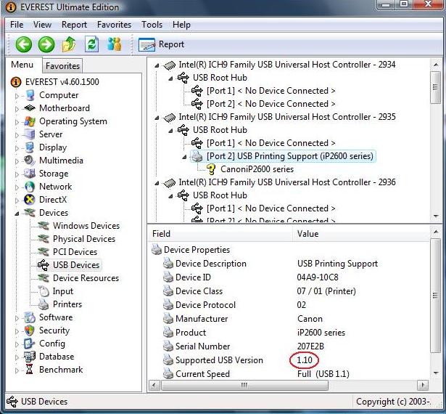This screenshot has width=446, height=414.
Task: Expand the Motherboard tree node arrow
Action: coord(17,109)
